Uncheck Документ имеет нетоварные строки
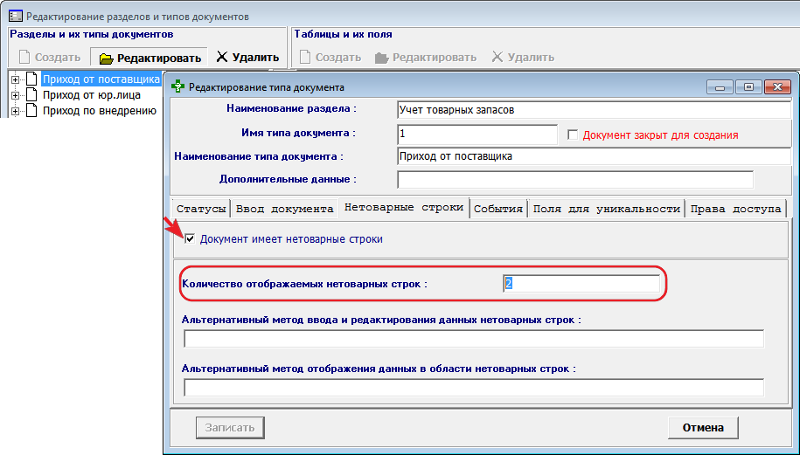Image resolution: width=800 pixels, height=455 pixels. (x=190, y=238)
